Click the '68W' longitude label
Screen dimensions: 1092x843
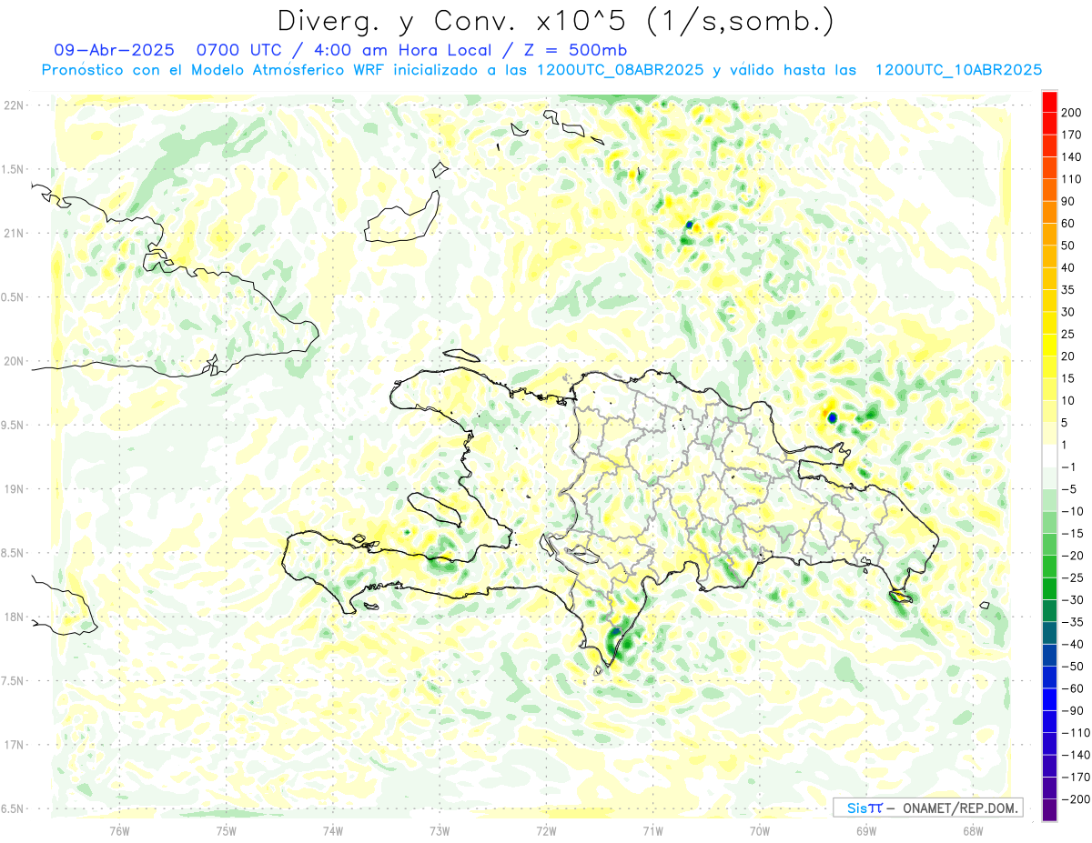[973, 830]
